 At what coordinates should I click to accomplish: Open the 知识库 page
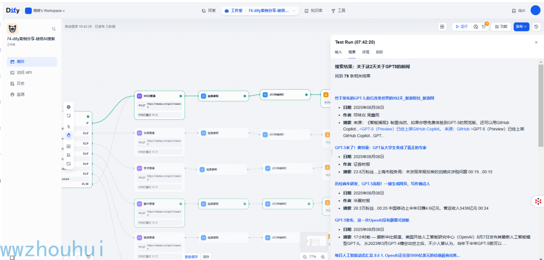point(314,11)
